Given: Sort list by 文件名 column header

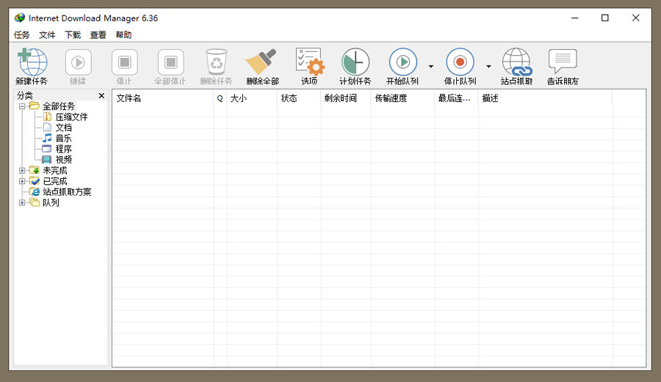Looking at the screenshot, I should (162, 98).
